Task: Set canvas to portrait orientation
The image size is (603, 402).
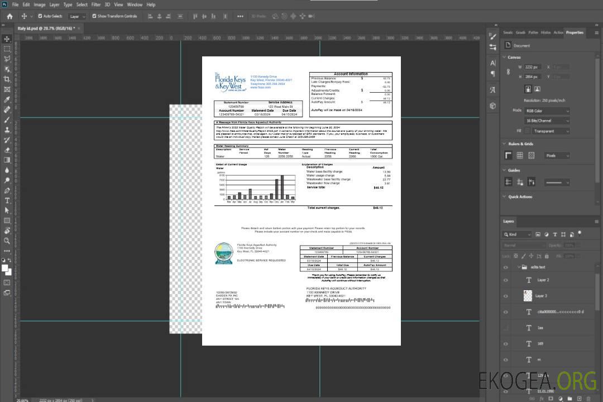Action: (x=528, y=89)
